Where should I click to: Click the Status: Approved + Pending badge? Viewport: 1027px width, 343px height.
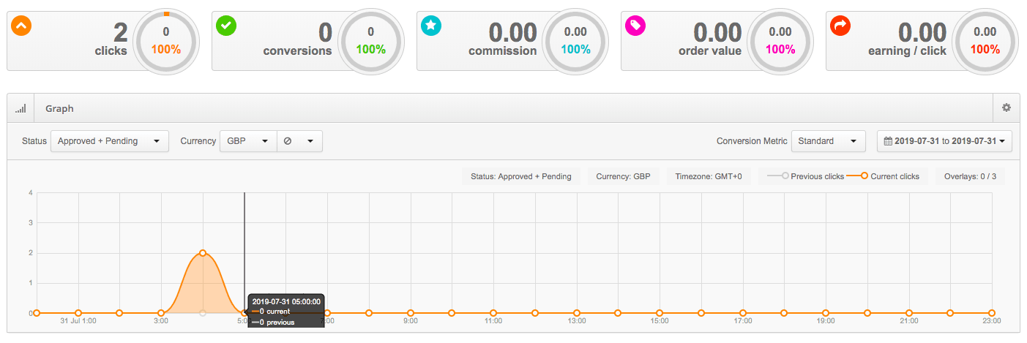[x=521, y=176]
